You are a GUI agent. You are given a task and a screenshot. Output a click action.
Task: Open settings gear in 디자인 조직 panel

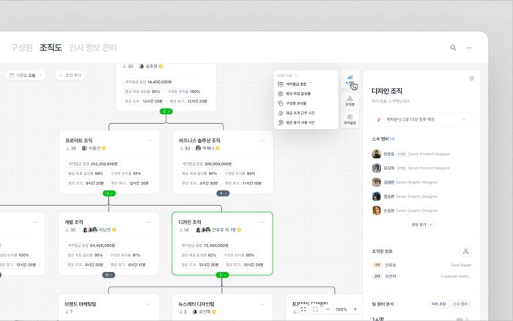tap(471, 78)
